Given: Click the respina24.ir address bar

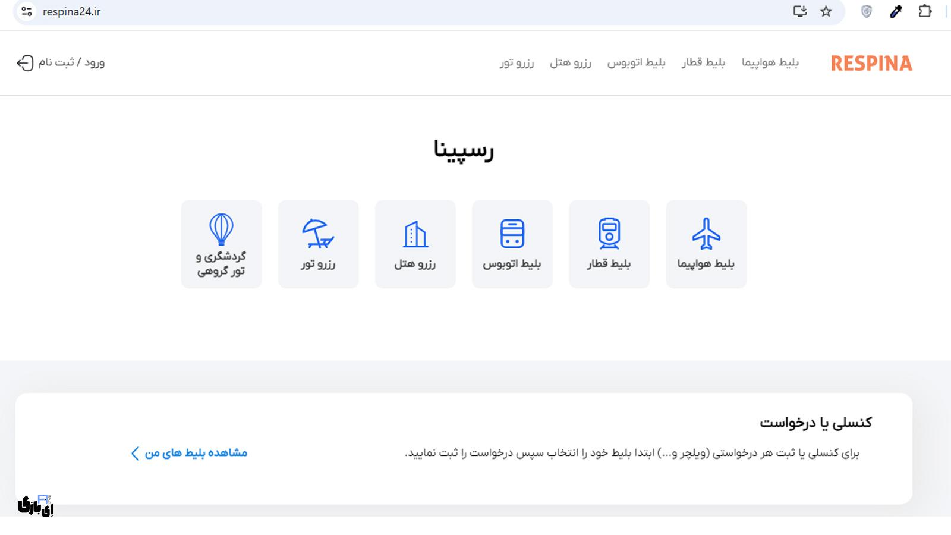Looking at the screenshot, I should 428,12.
